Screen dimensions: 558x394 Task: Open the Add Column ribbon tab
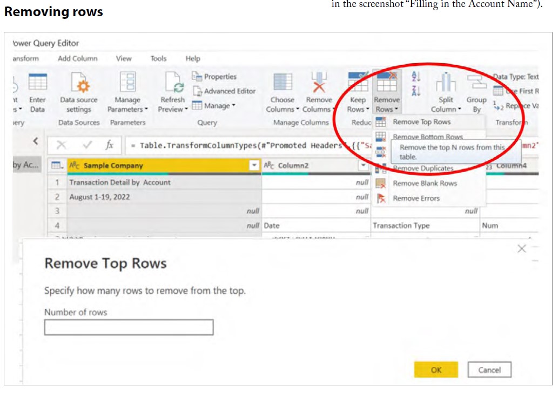[x=78, y=58]
